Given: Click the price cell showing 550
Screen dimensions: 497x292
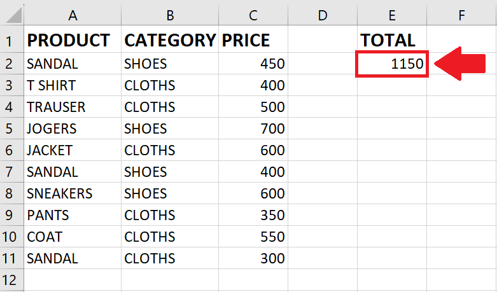Looking at the screenshot, I should (253, 237).
